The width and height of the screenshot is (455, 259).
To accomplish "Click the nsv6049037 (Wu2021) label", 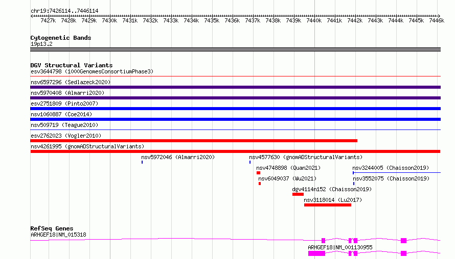I will pyautogui.click(x=287, y=178).
